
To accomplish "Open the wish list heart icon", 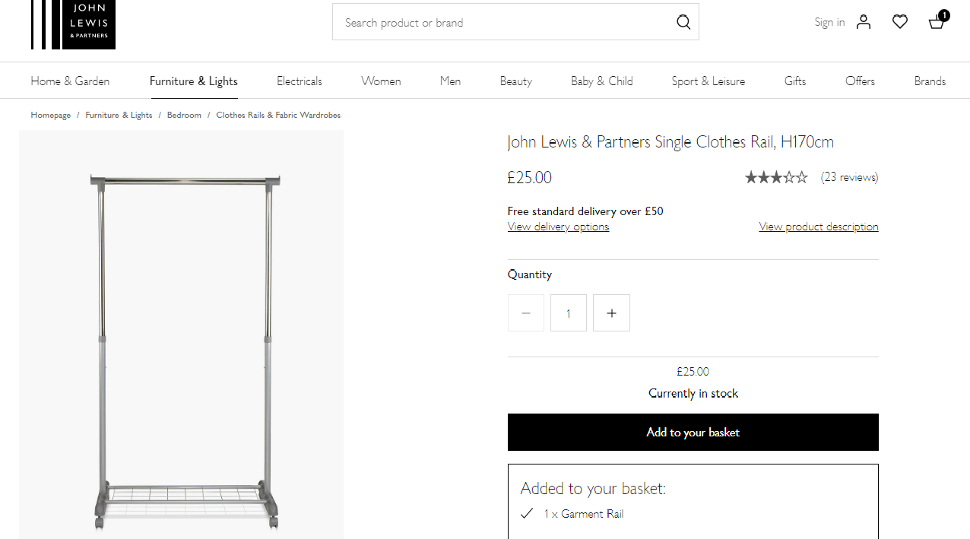I will point(900,22).
